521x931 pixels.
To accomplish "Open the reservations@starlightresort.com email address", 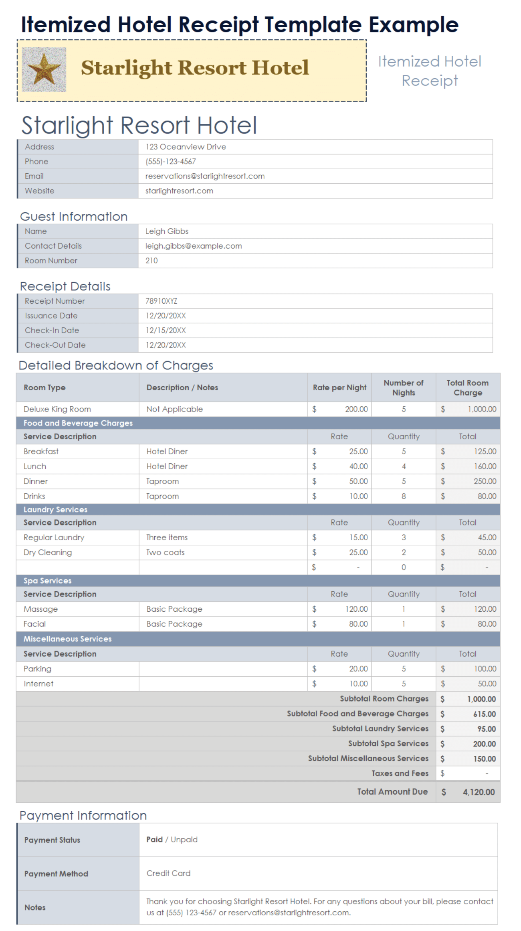I will tap(204, 176).
